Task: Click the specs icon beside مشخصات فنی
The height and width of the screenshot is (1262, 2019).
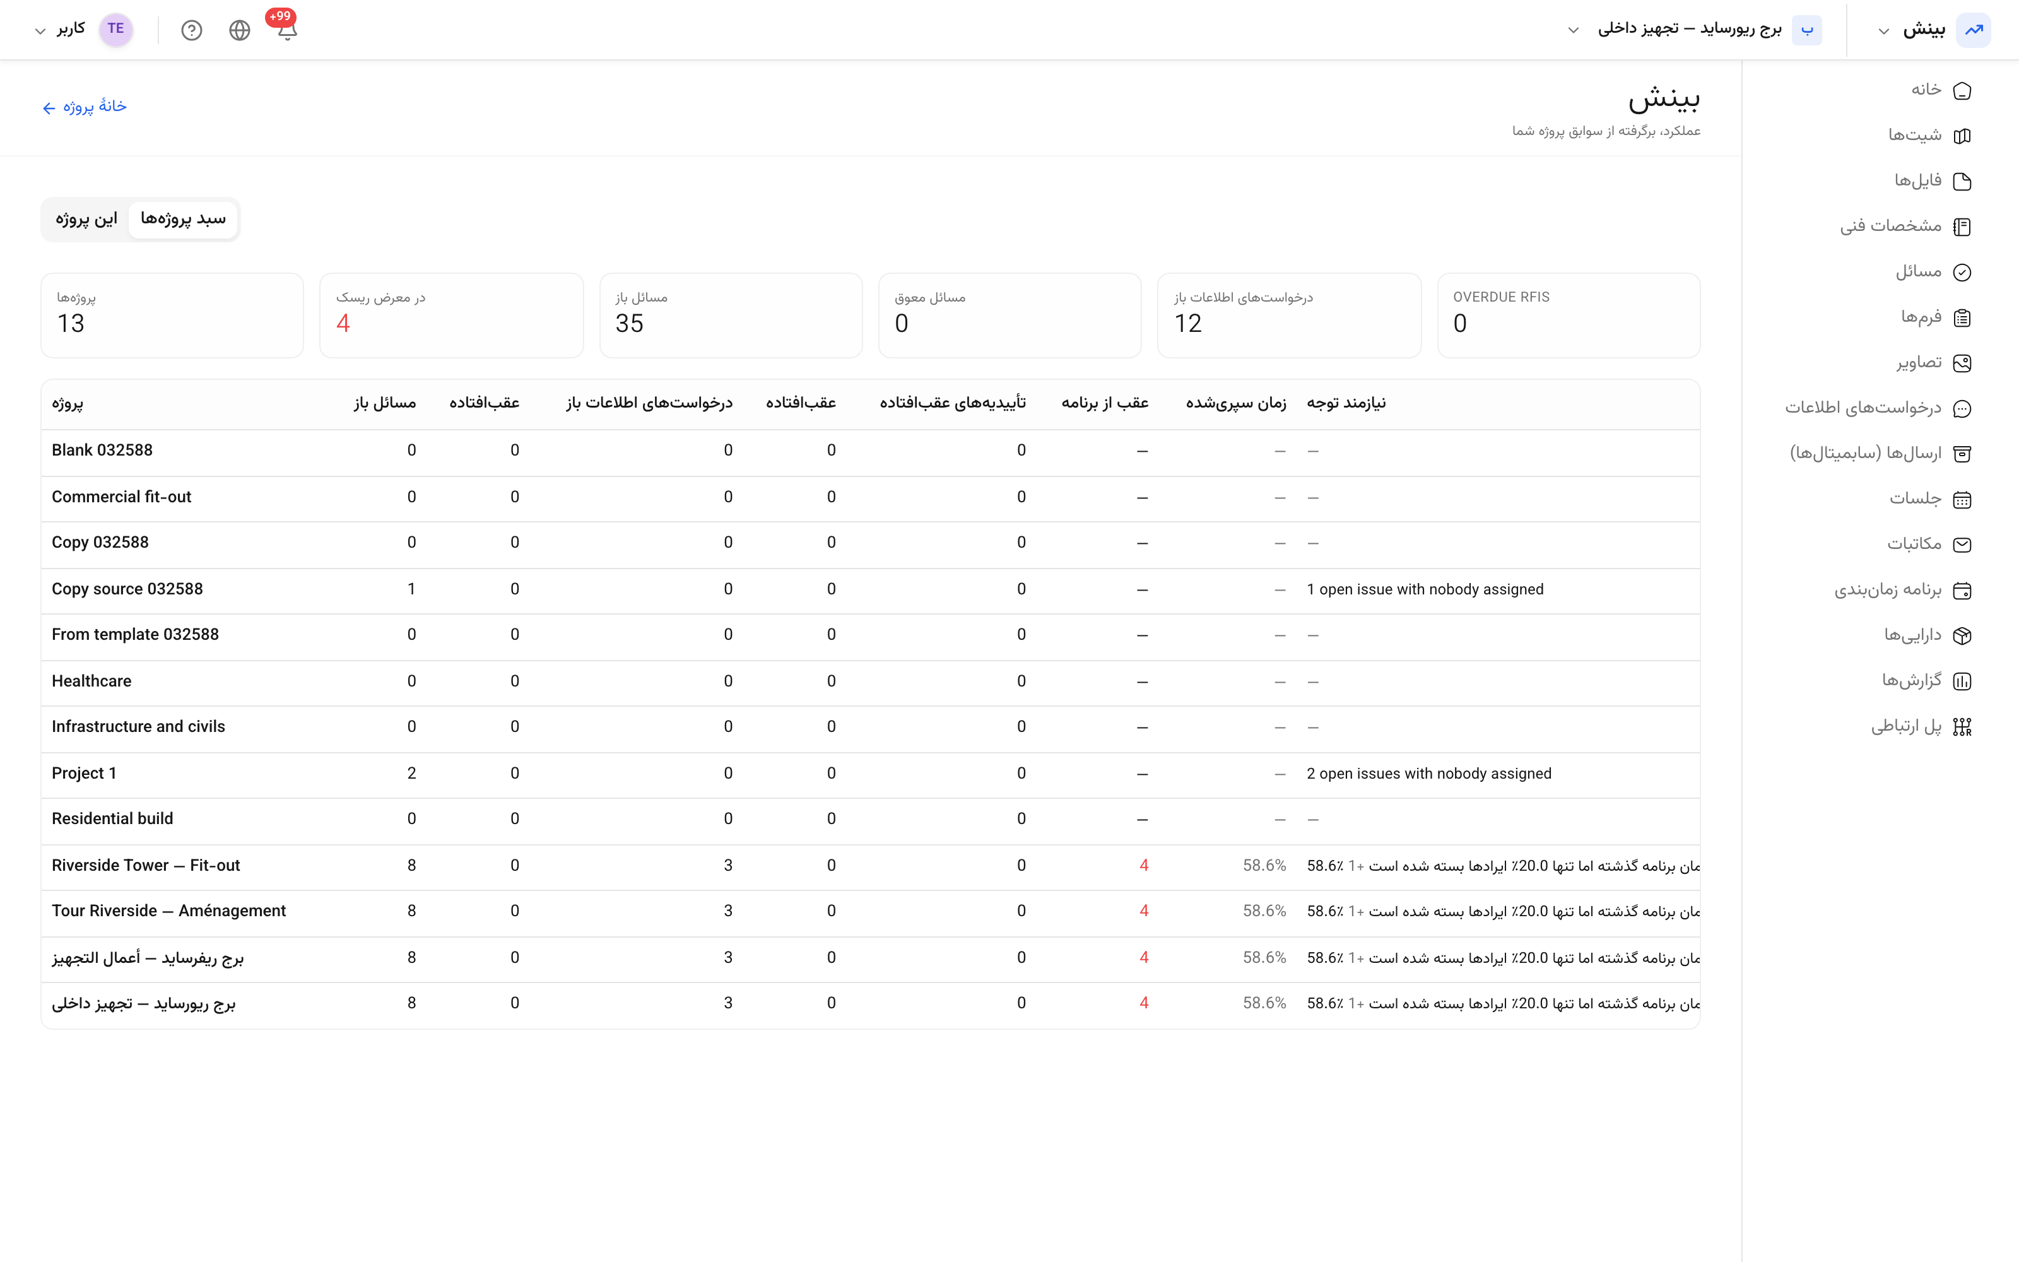Action: point(1962,226)
